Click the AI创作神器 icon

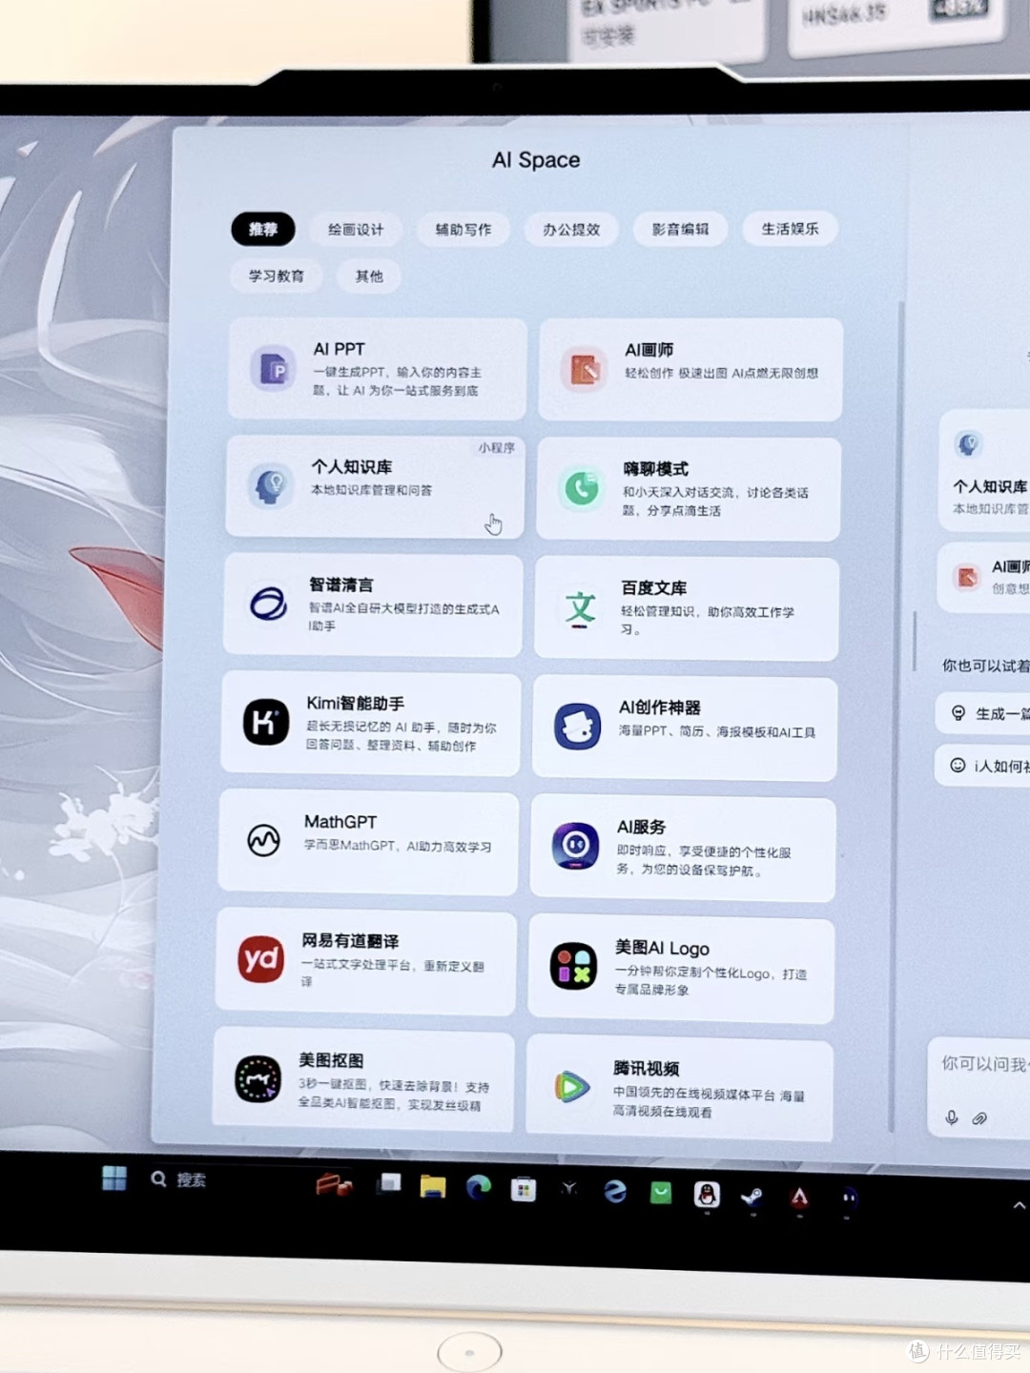(577, 727)
